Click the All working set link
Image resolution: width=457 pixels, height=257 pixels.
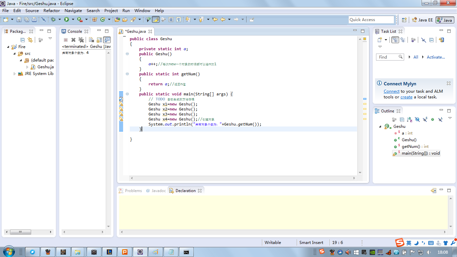click(416, 57)
